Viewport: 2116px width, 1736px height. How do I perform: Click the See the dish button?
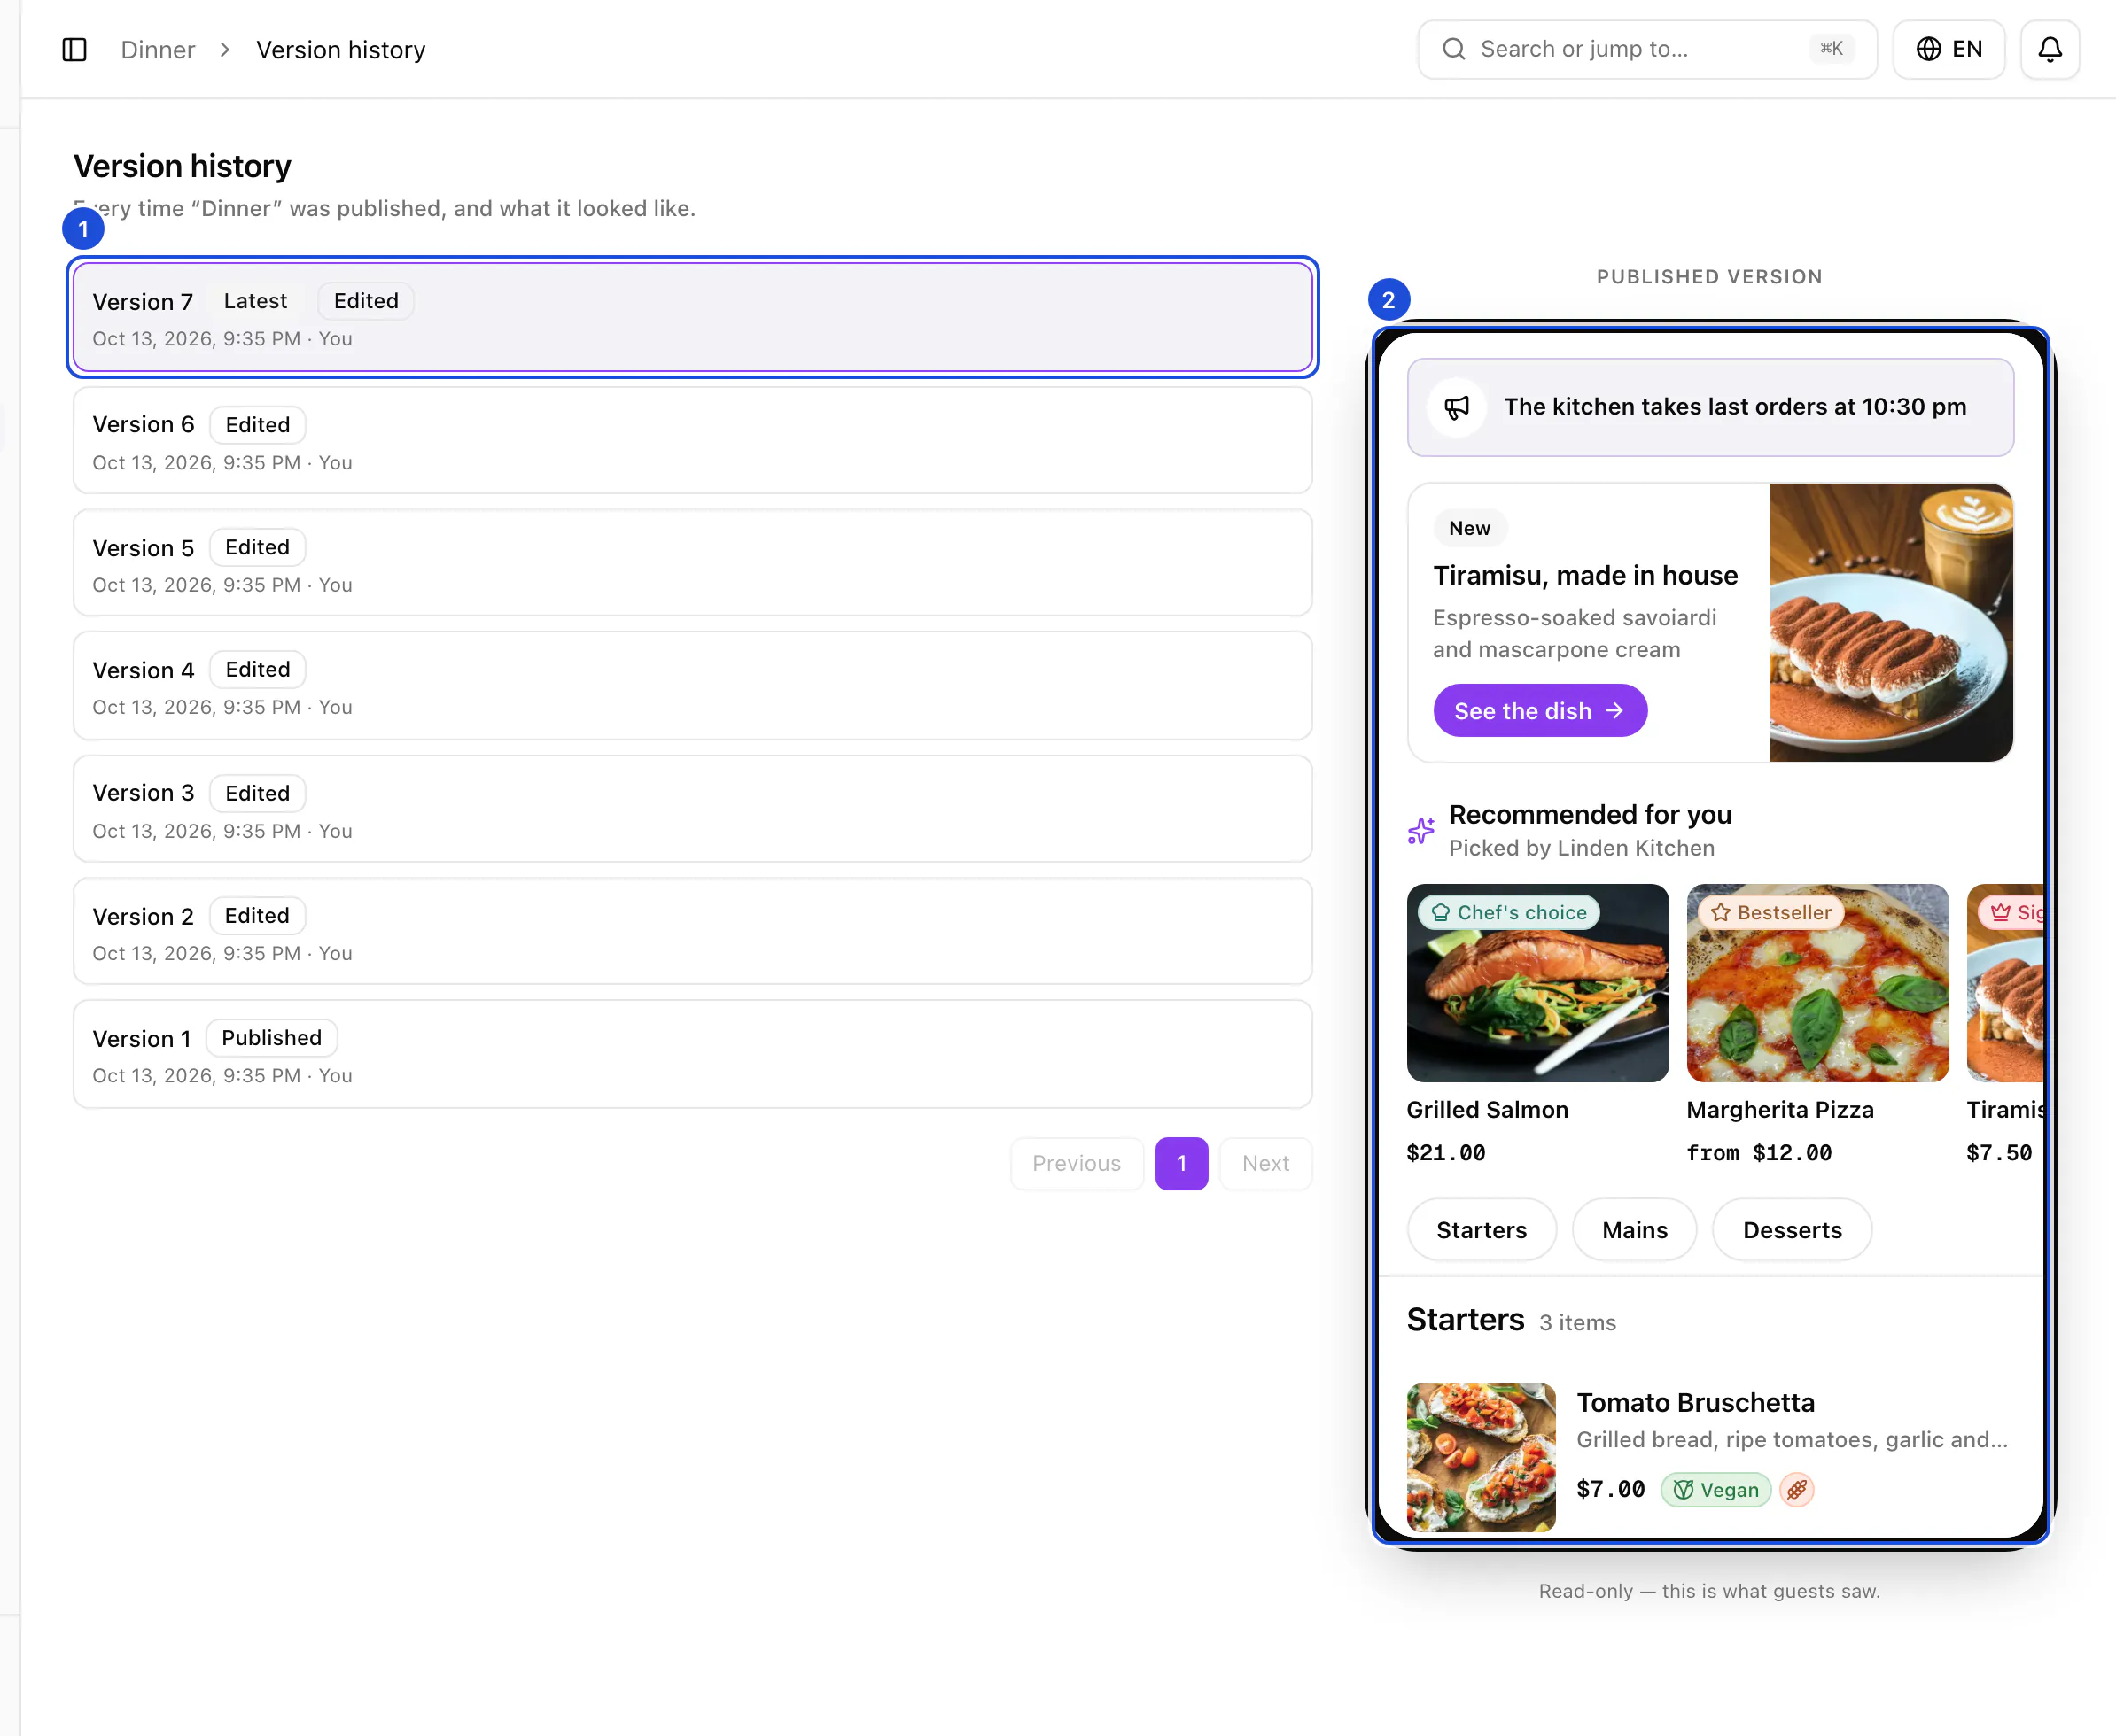pyautogui.click(x=1540, y=711)
